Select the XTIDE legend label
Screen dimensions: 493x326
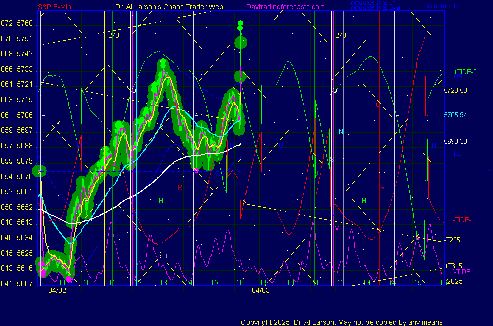(x=461, y=272)
